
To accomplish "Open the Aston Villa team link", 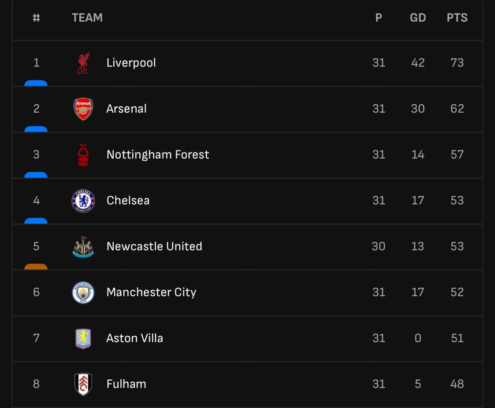I will point(135,338).
